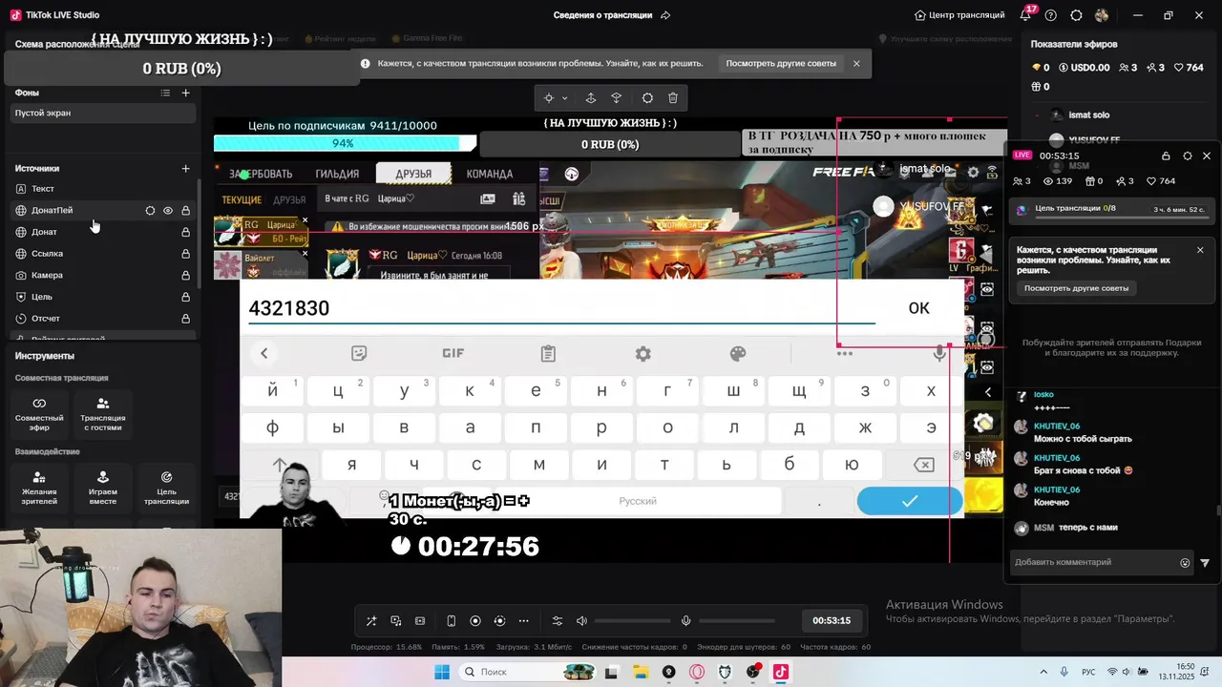Share stream info arrow icon
Image resolution: width=1222 pixels, height=687 pixels.
click(665, 15)
